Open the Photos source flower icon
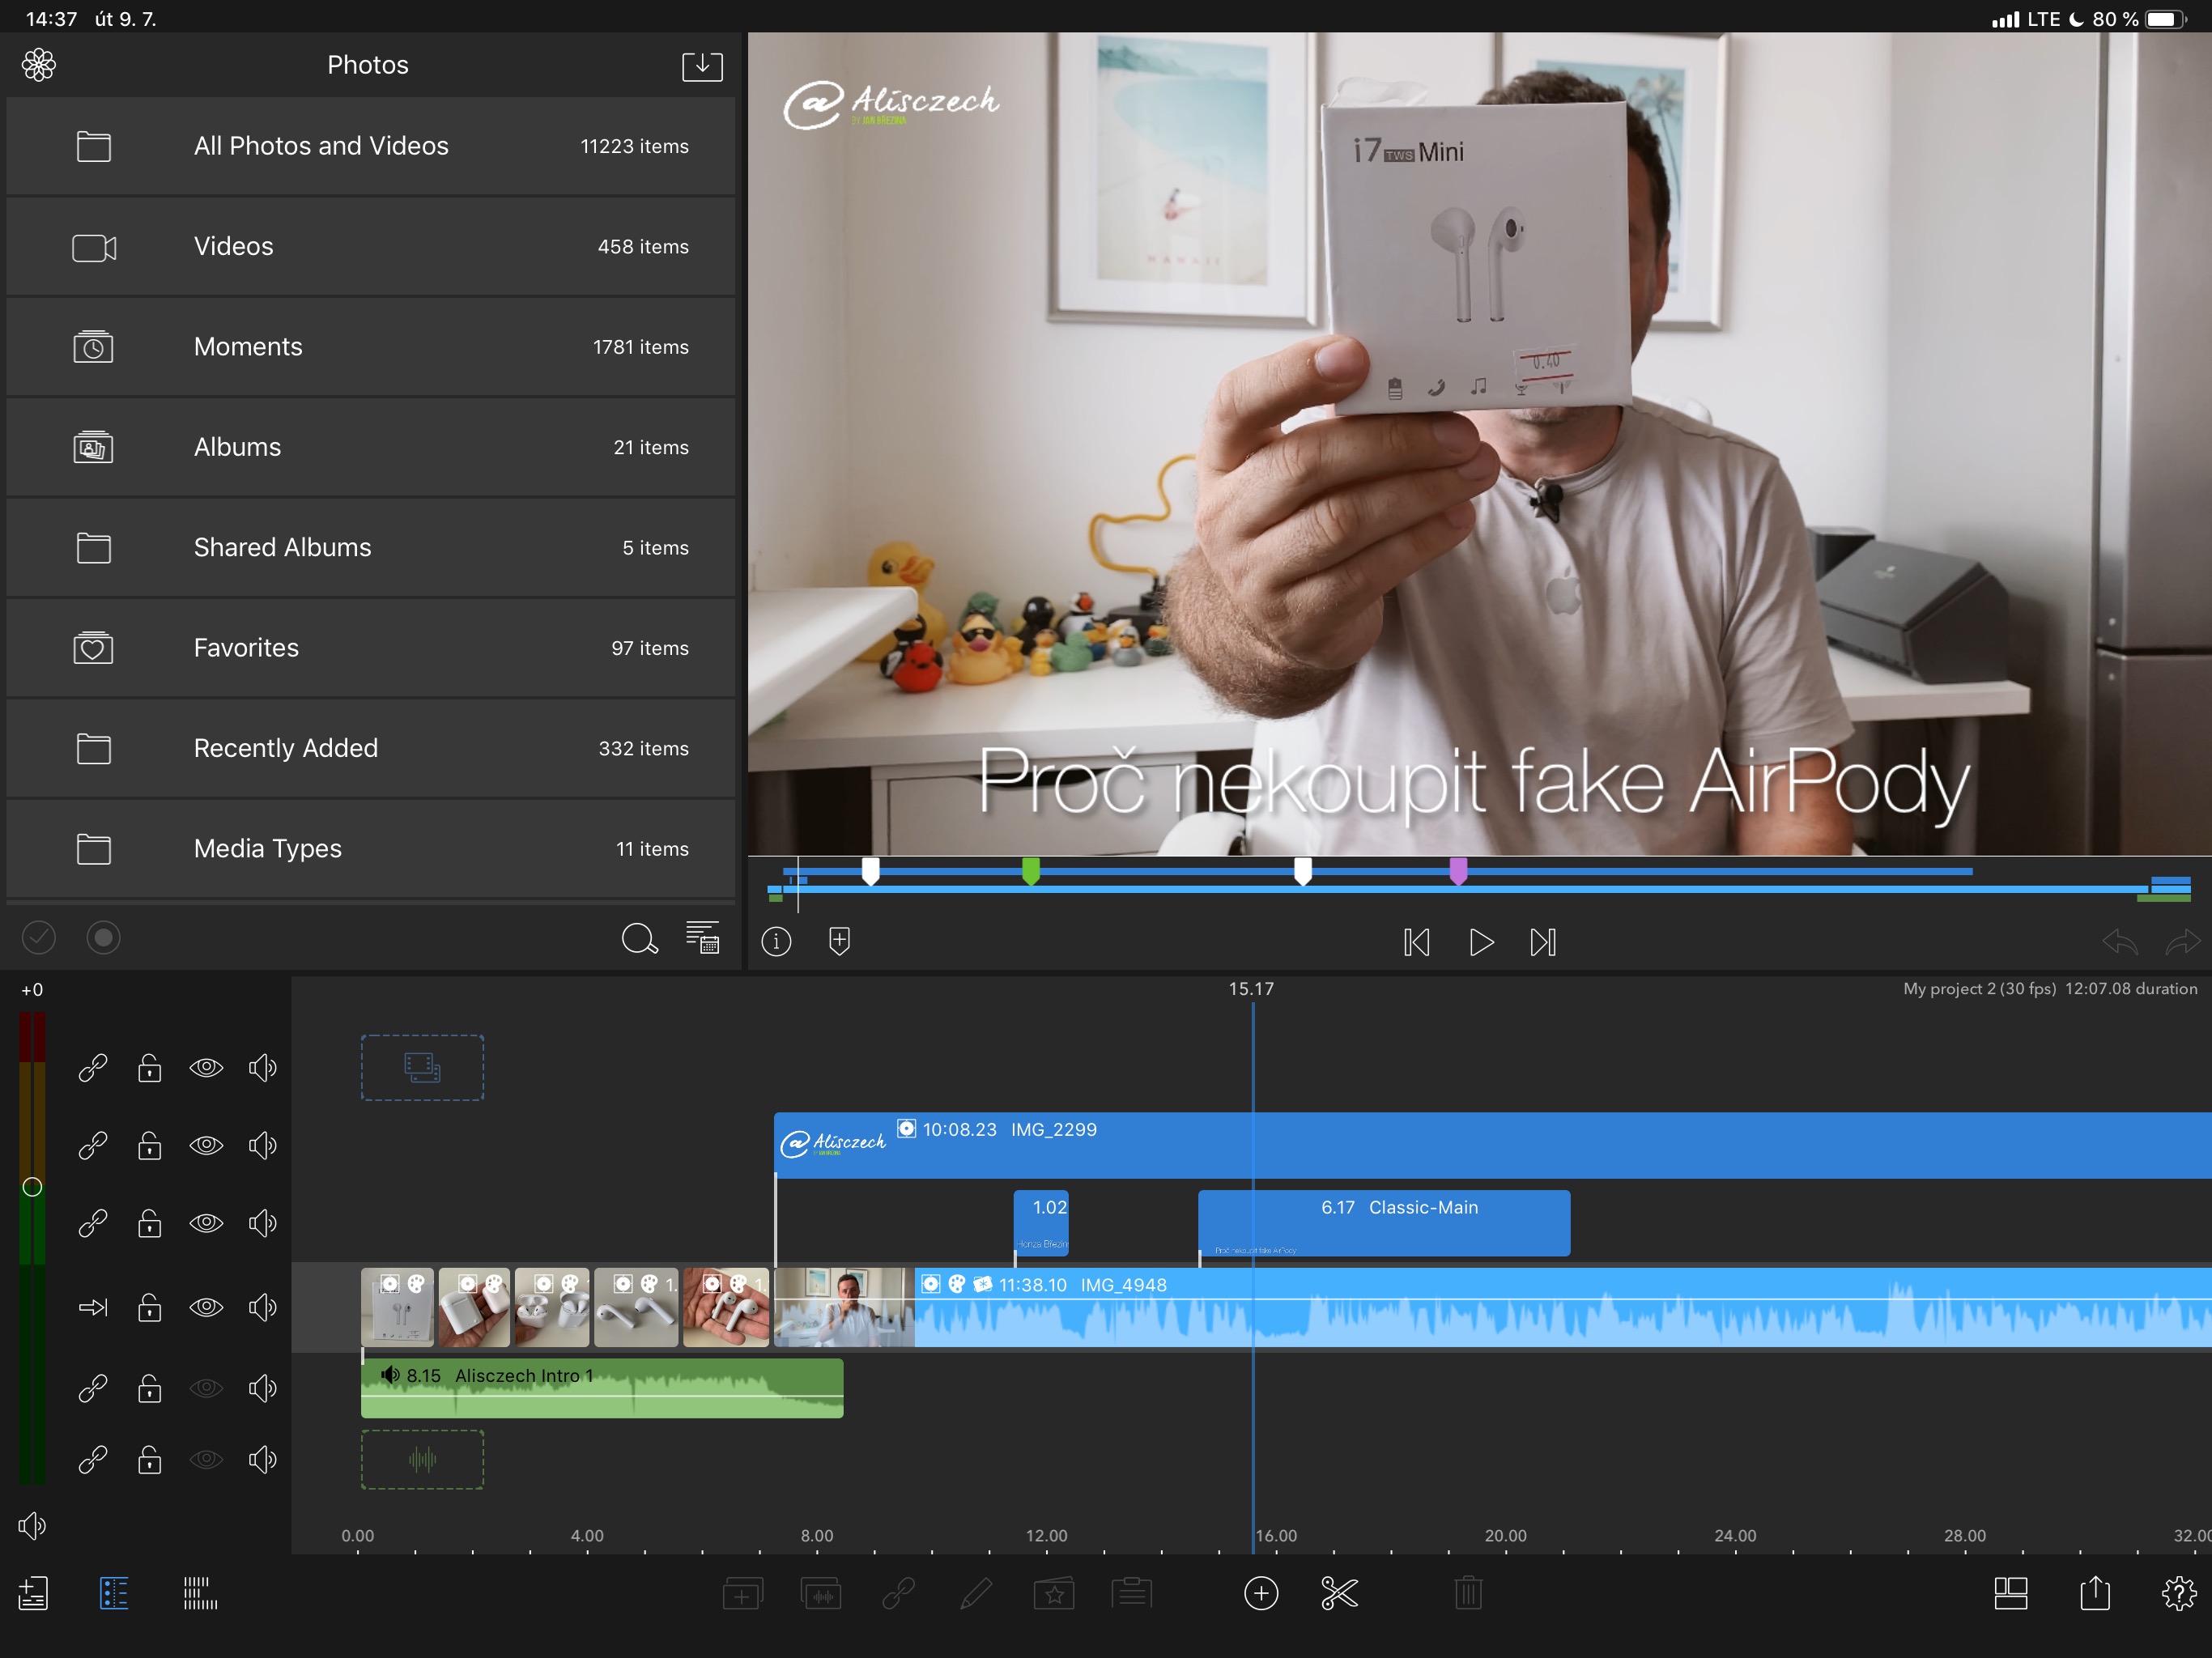 point(39,65)
